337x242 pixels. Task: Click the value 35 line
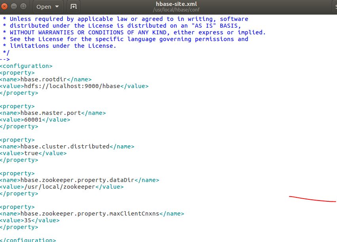pyautogui.click(x=30, y=220)
